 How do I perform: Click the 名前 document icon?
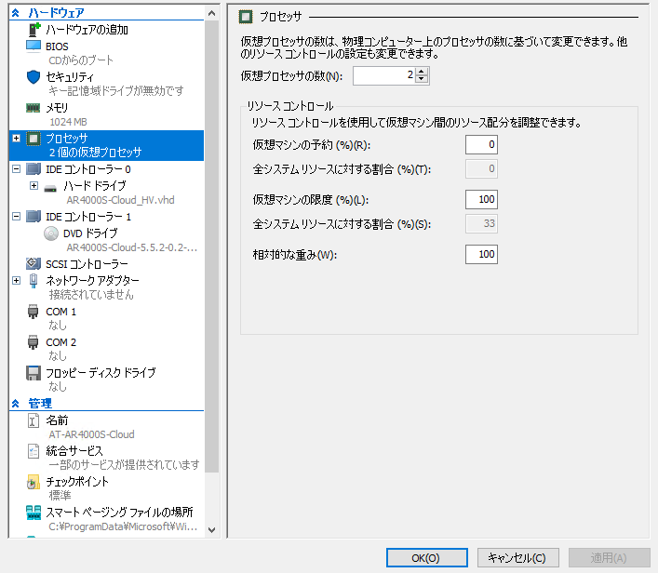coord(34,420)
